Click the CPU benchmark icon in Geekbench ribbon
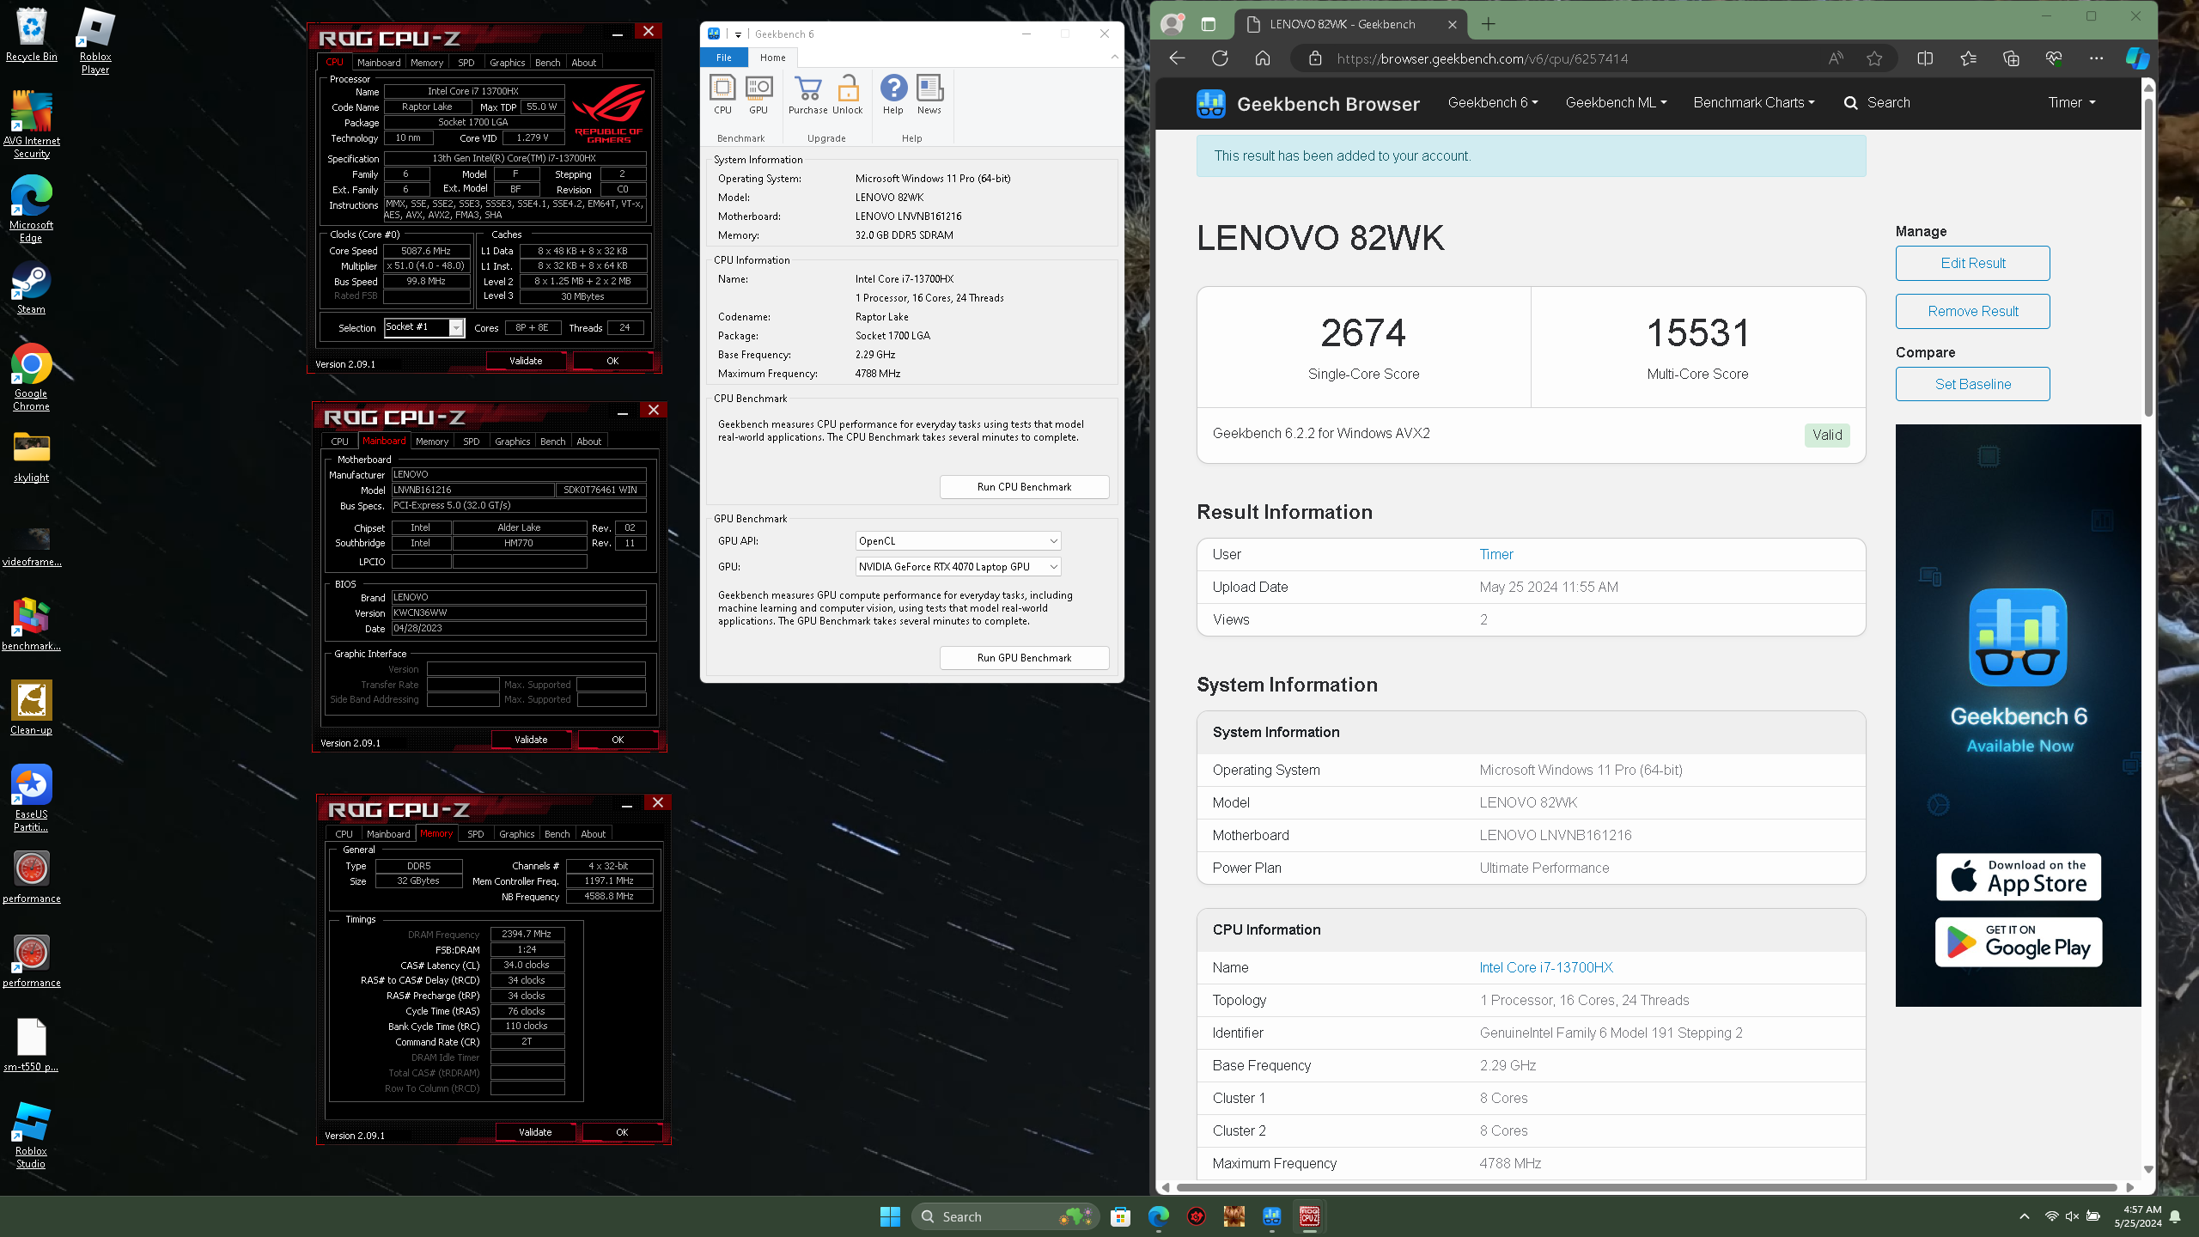The width and height of the screenshot is (2199, 1237). 722,94
